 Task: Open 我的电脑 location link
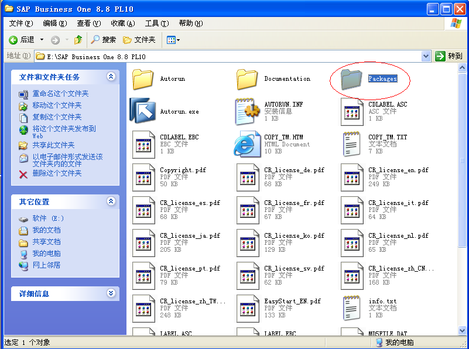point(46,254)
